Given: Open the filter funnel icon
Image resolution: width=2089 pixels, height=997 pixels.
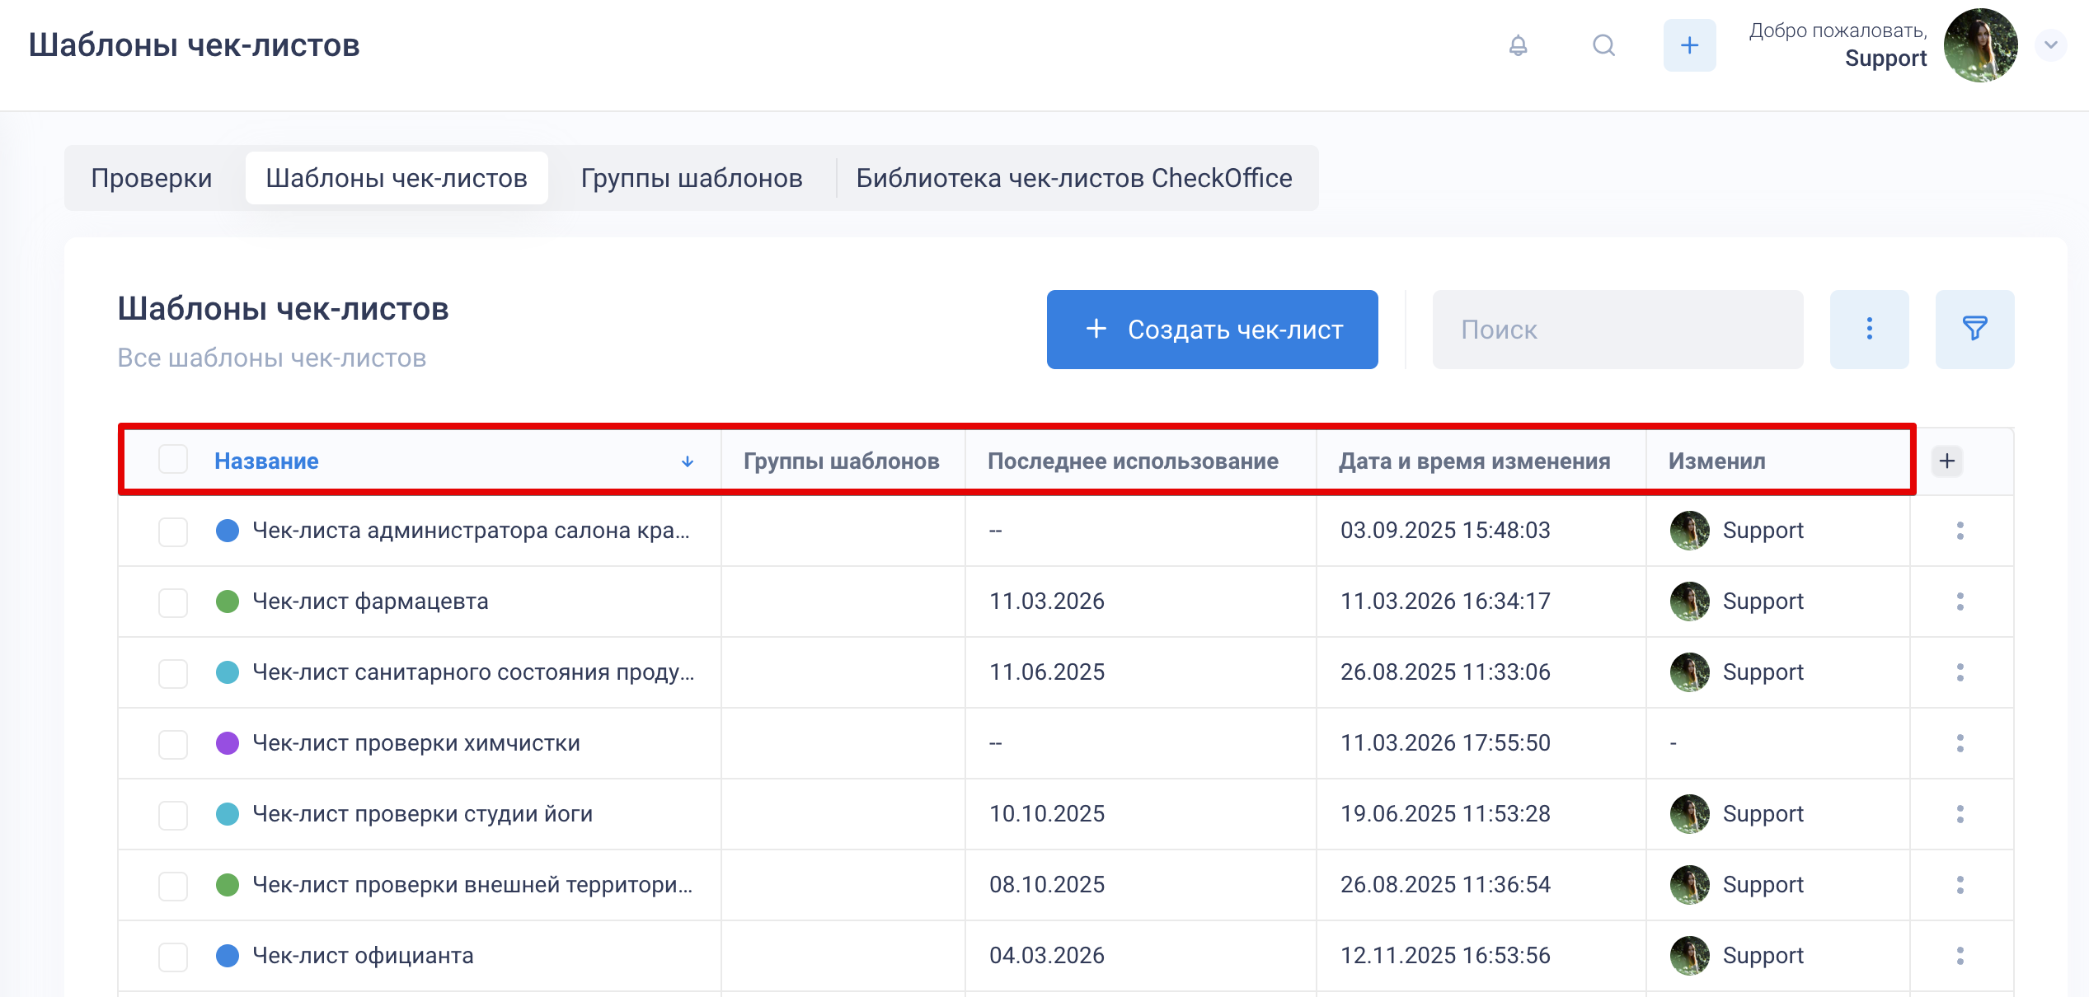Looking at the screenshot, I should (x=1974, y=329).
